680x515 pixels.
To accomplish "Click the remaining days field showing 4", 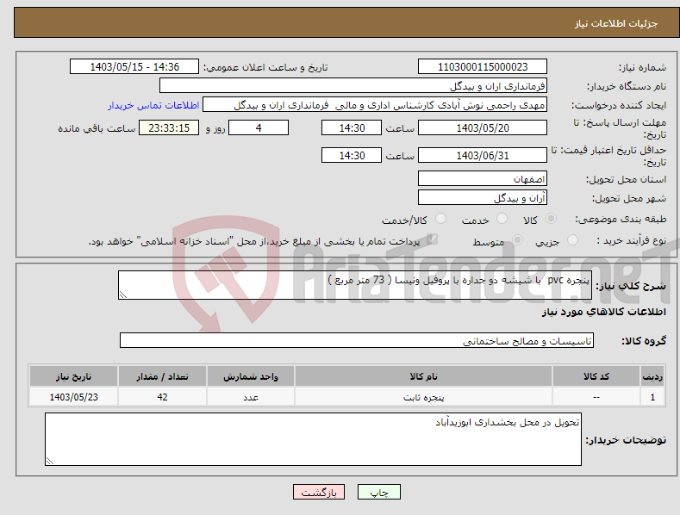I will tap(259, 127).
